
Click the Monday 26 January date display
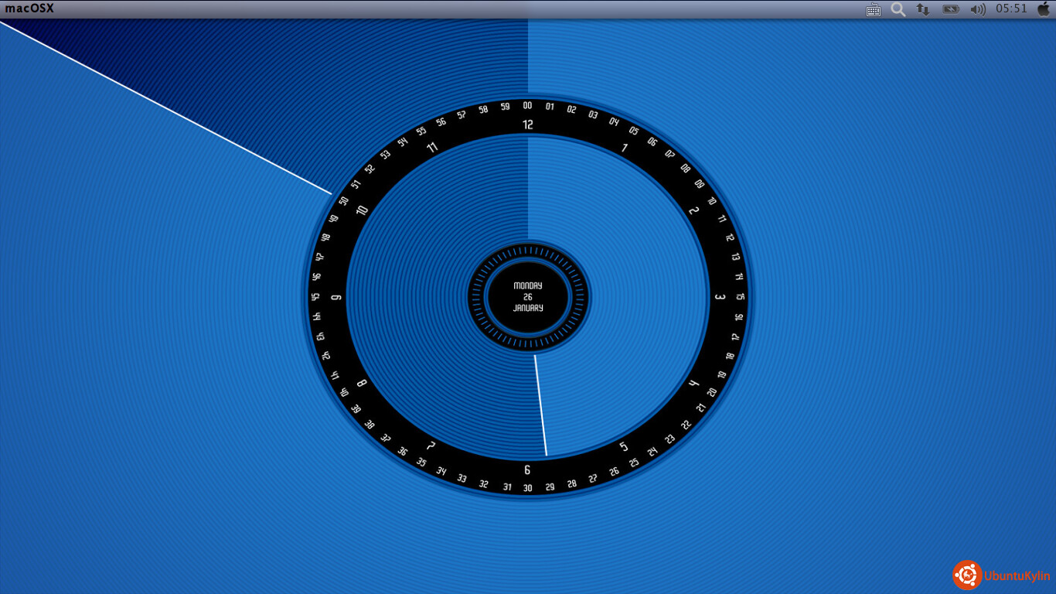click(x=528, y=297)
